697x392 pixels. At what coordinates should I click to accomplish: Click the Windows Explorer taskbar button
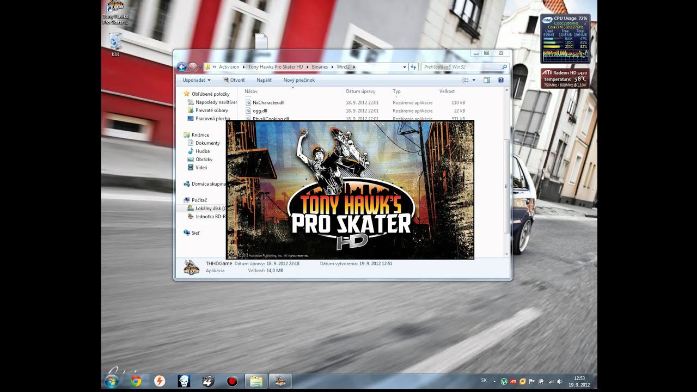pyautogui.click(x=256, y=381)
